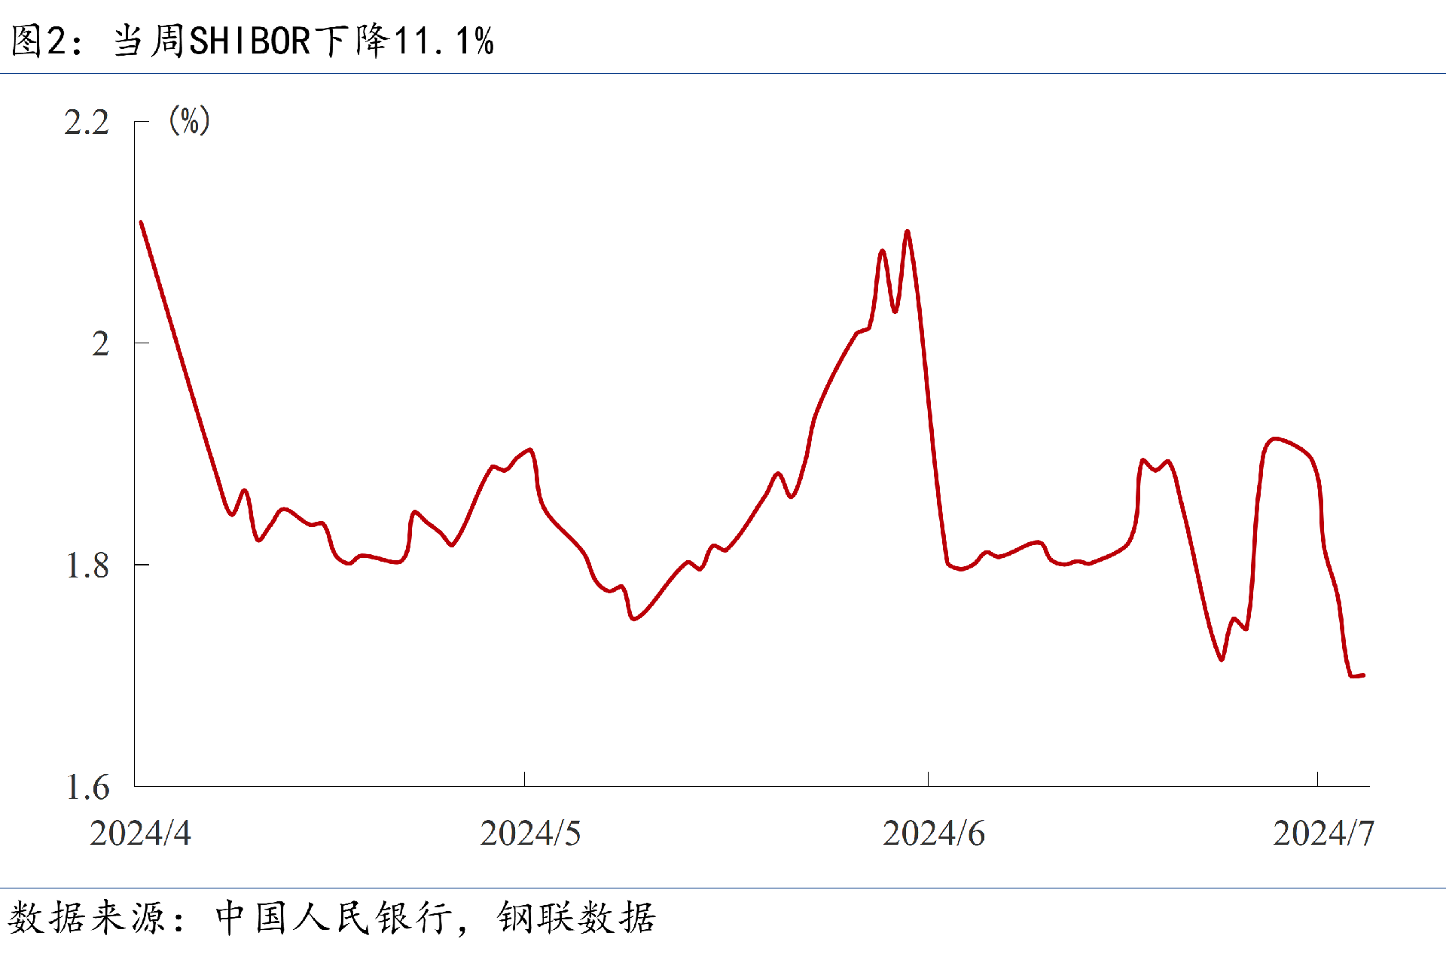Image resolution: width=1446 pixels, height=963 pixels.
Task: Click the highest peak near June
Action: click(907, 232)
